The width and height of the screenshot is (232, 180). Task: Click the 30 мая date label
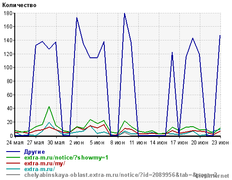[x=56, y=143]
